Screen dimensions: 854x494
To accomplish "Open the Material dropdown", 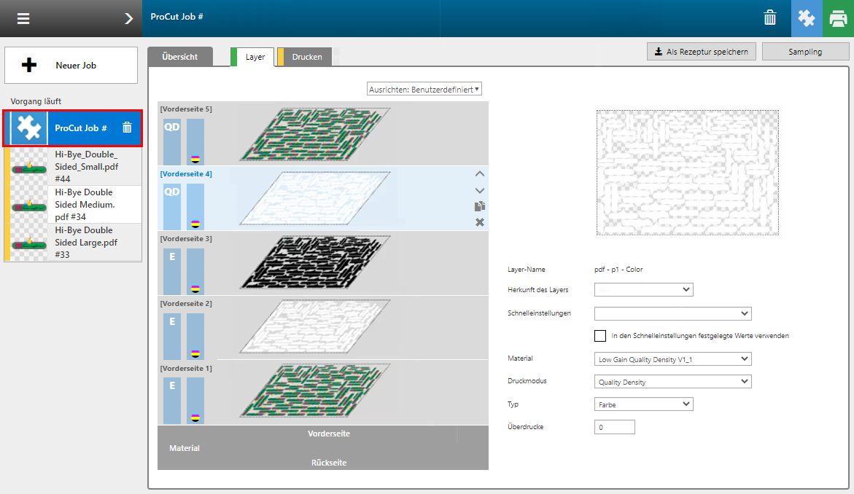I will pyautogui.click(x=672, y=358).
